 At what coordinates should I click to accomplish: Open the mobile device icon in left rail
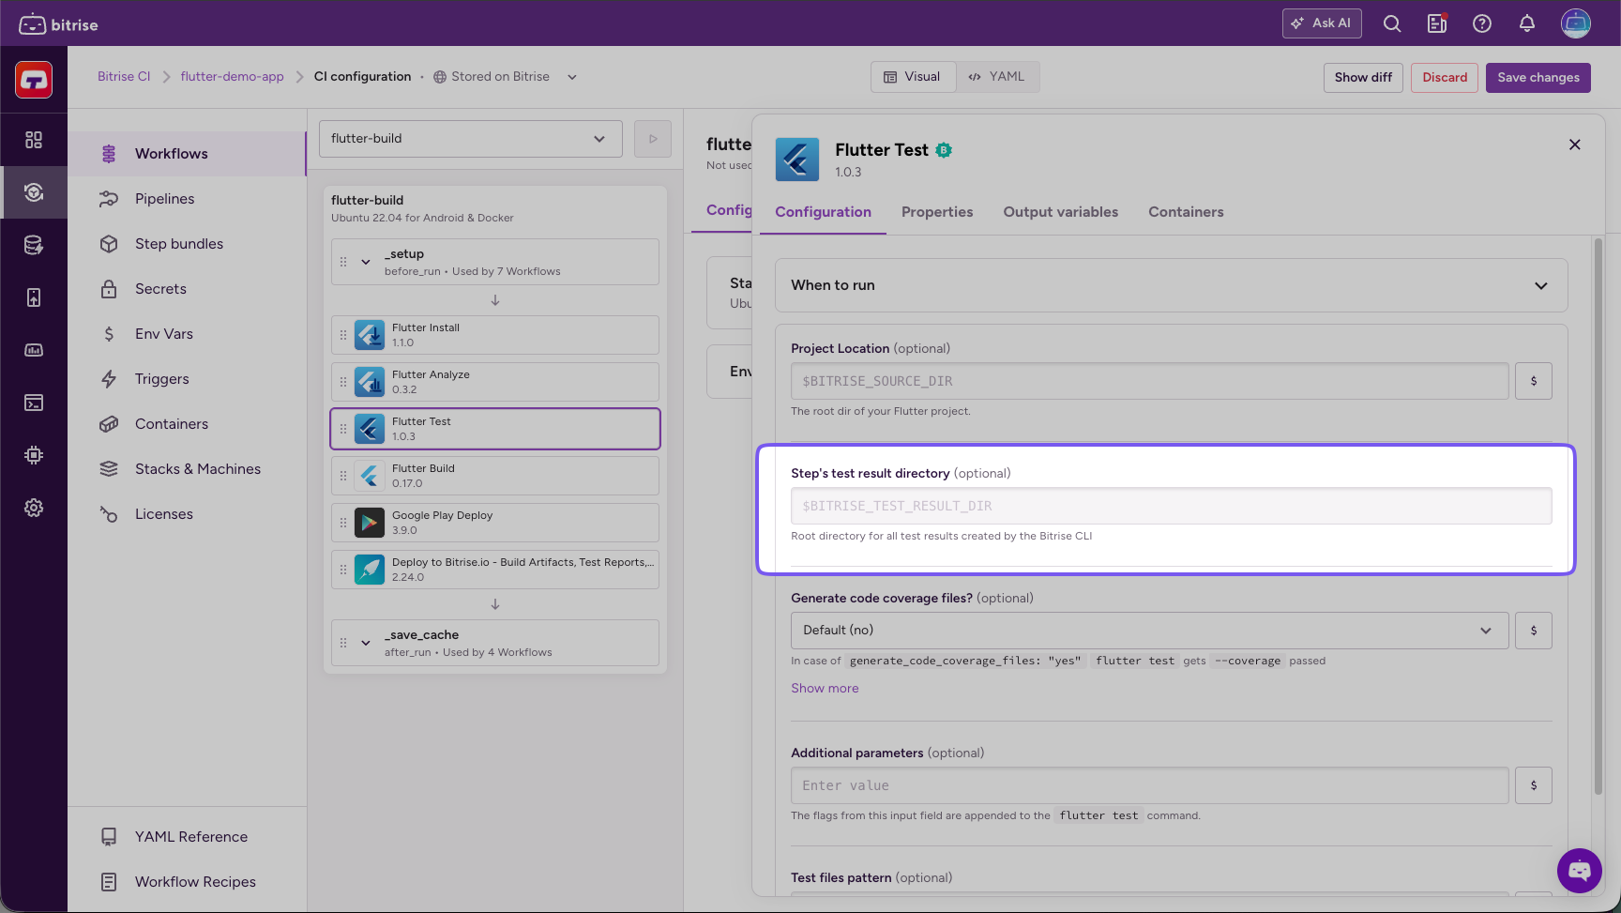(34, 297)
